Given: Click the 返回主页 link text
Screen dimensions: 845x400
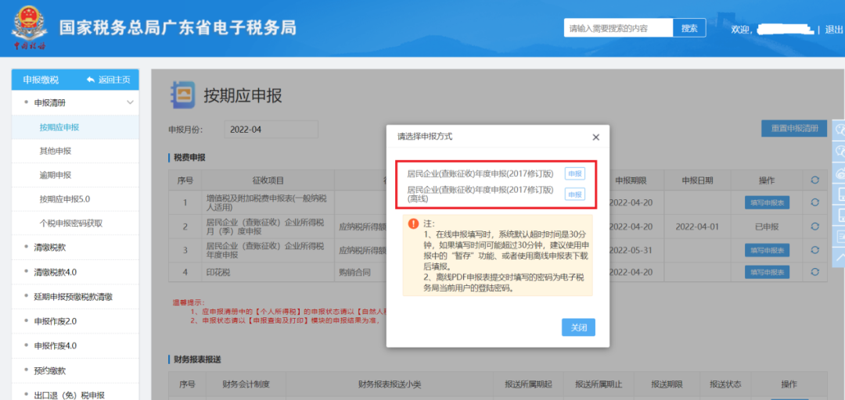Looking at the screenshot, I should [x=114, y=80].
